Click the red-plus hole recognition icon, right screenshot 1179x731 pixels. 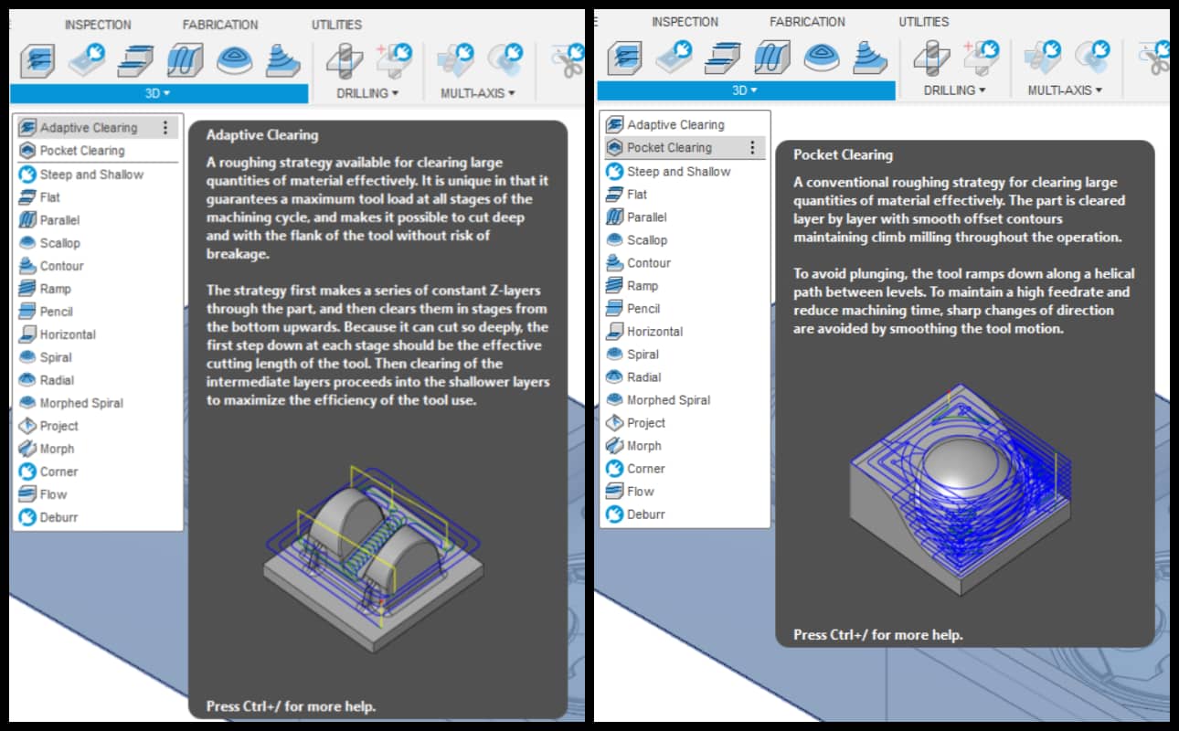click(981, 58)
